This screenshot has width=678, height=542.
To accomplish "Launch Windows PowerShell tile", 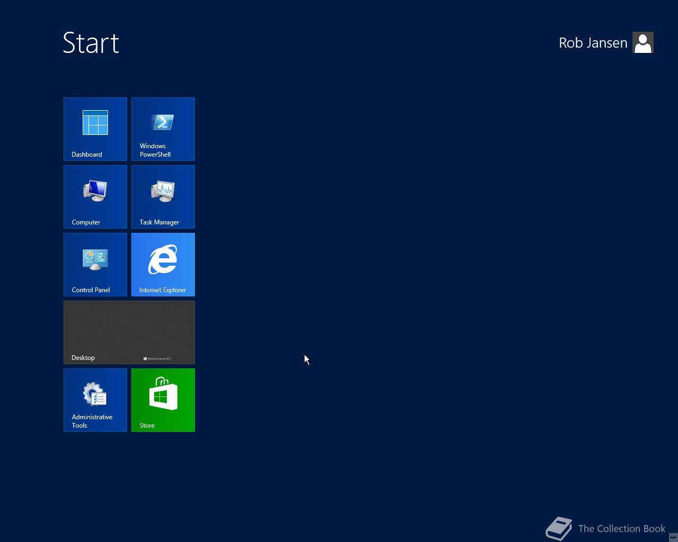I will tap(163, 129).
